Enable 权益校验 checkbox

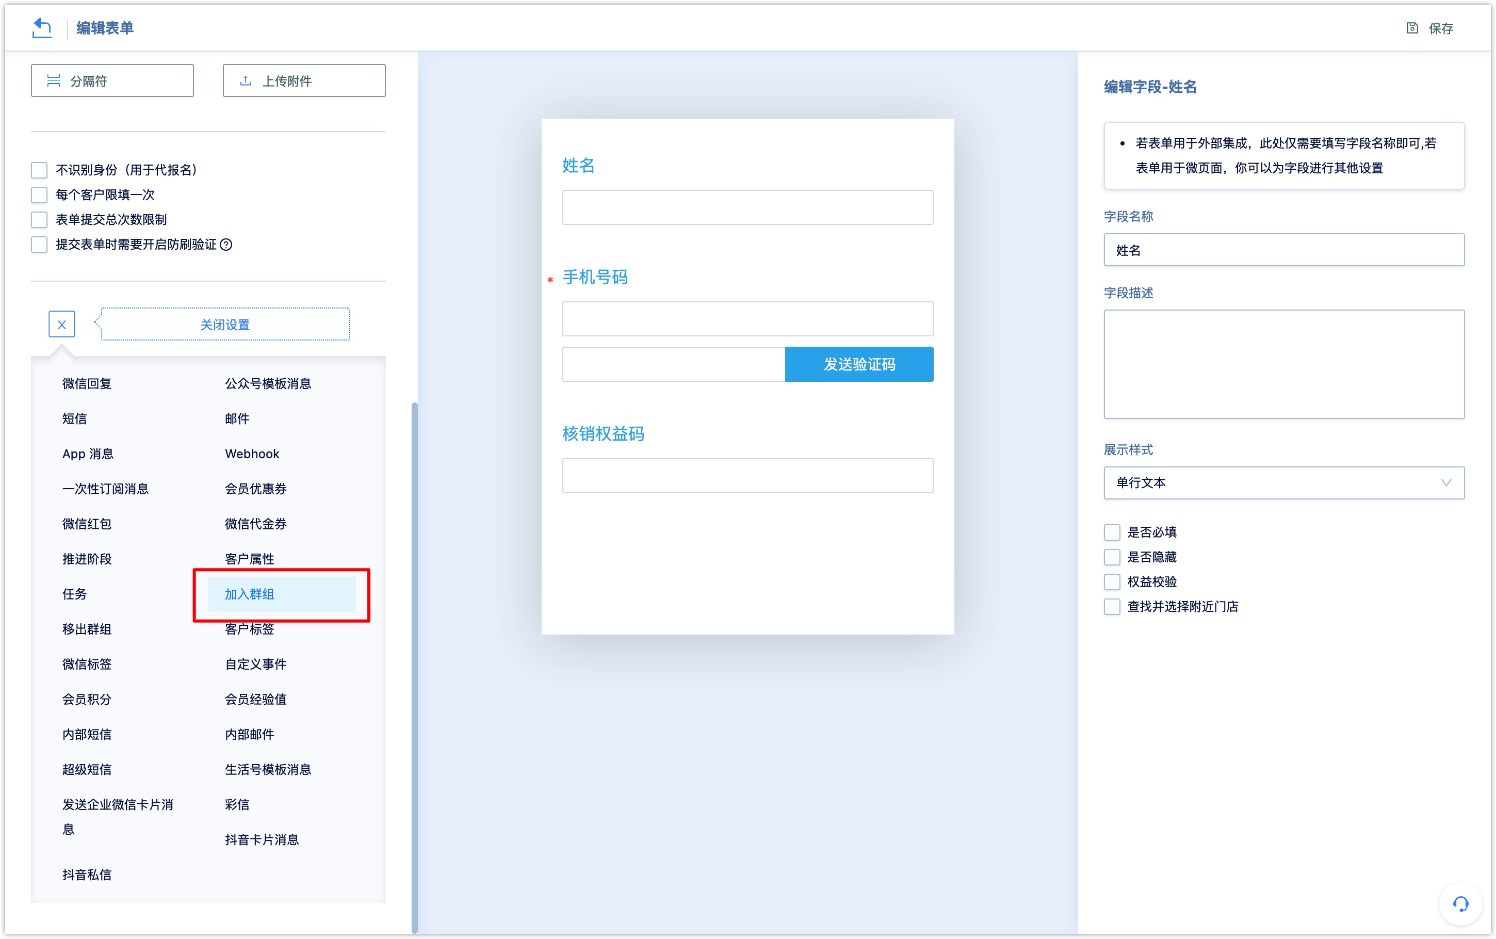click(1112, 582)
